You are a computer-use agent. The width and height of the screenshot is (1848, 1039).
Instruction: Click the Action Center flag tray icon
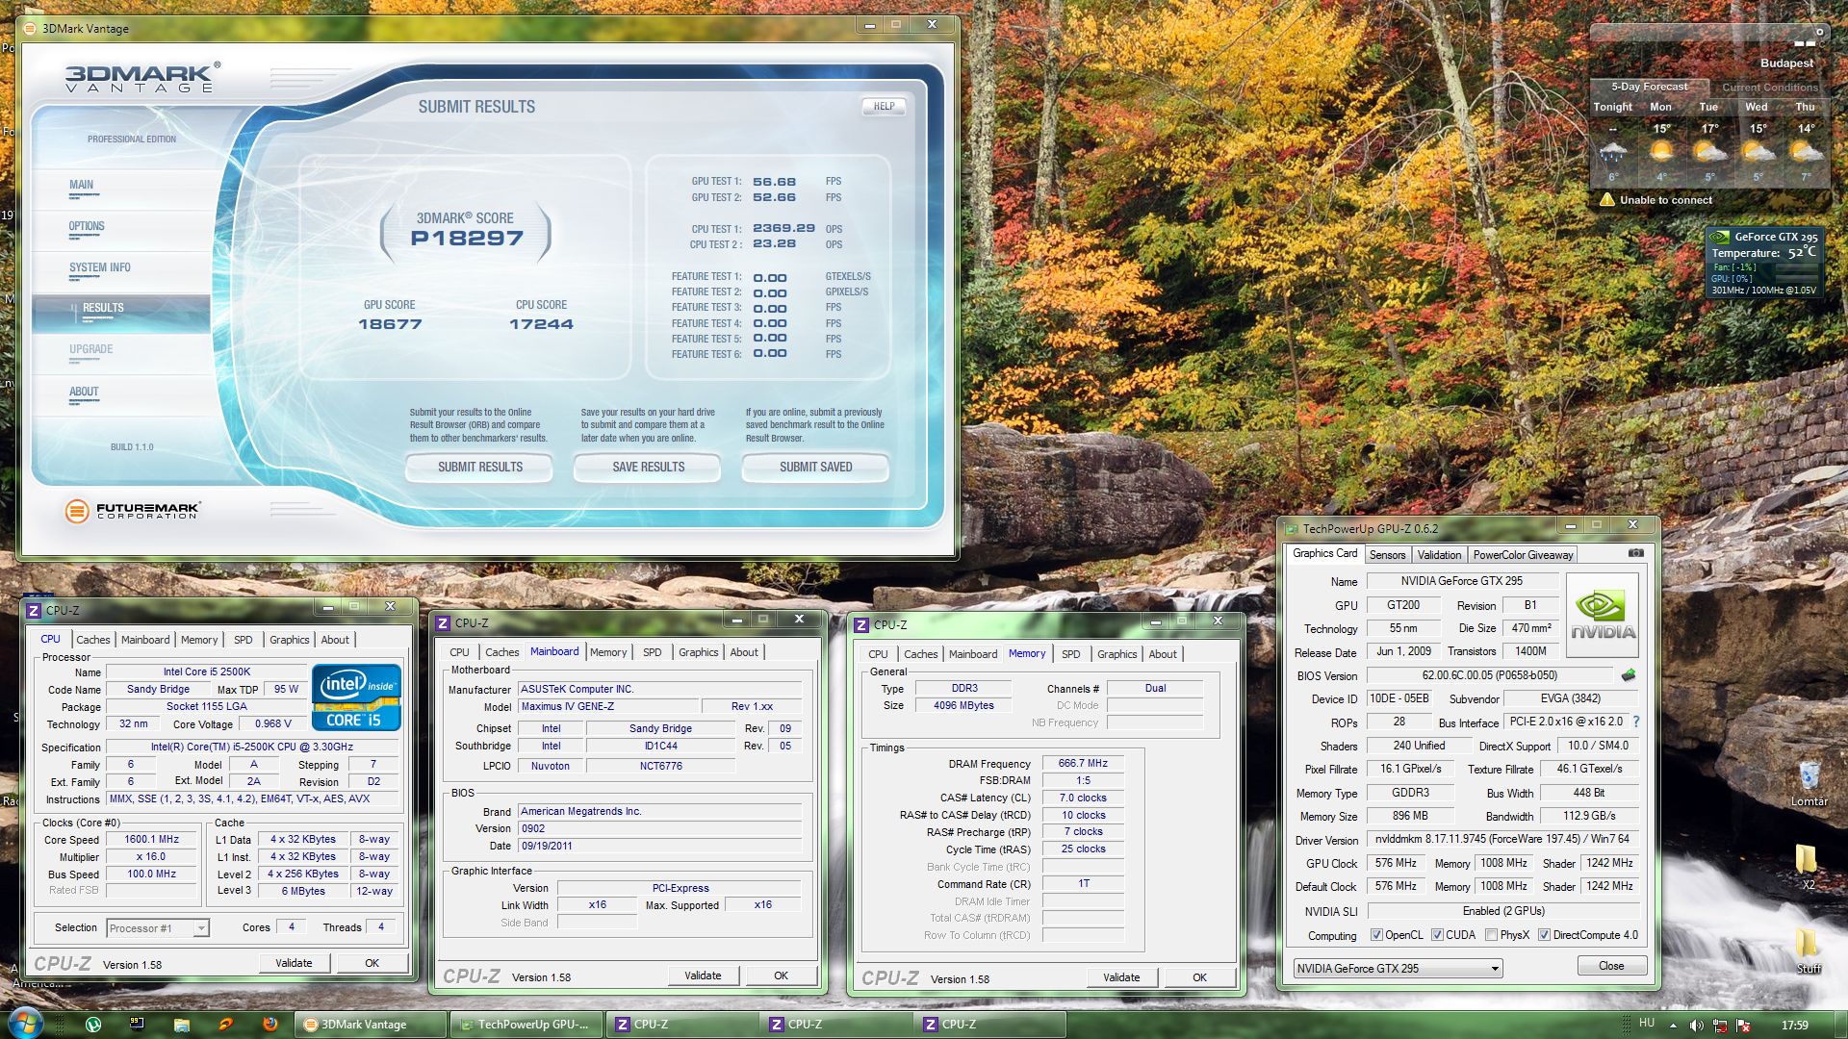click(x=1743, y=1026)
